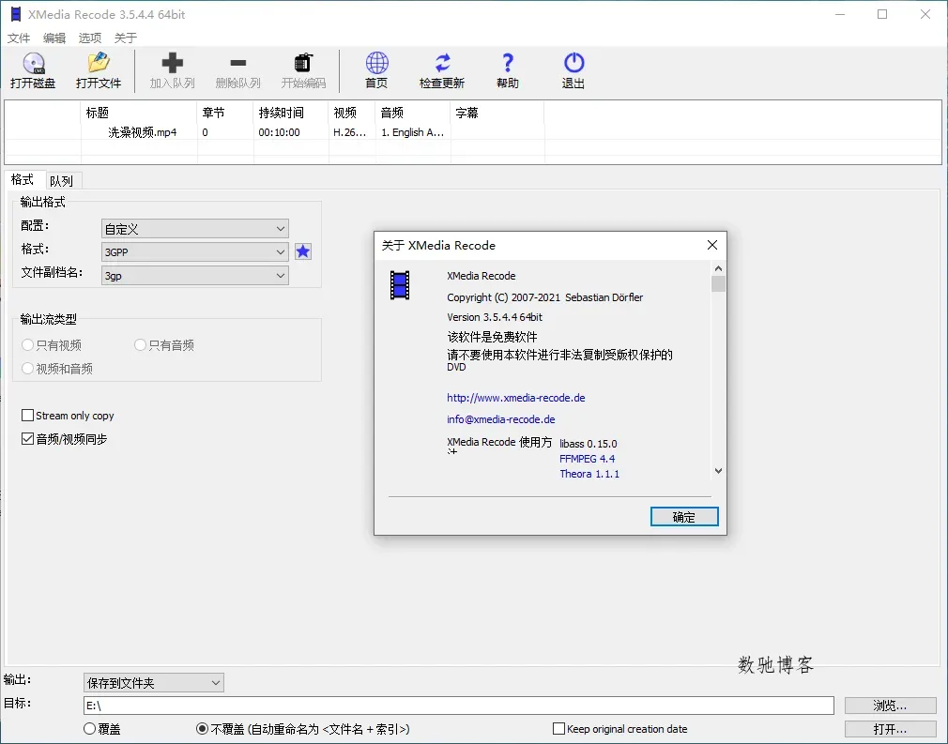Expand 文件副档名 dropdown showing 3gp
The width and height of the screenshot is (948, 744).
click(x=194, y=276)
